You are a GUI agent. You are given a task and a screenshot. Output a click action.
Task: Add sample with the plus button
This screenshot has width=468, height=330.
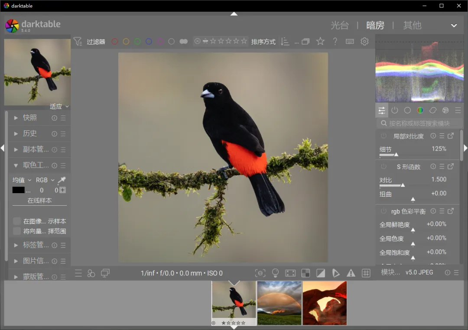point(63,190)
